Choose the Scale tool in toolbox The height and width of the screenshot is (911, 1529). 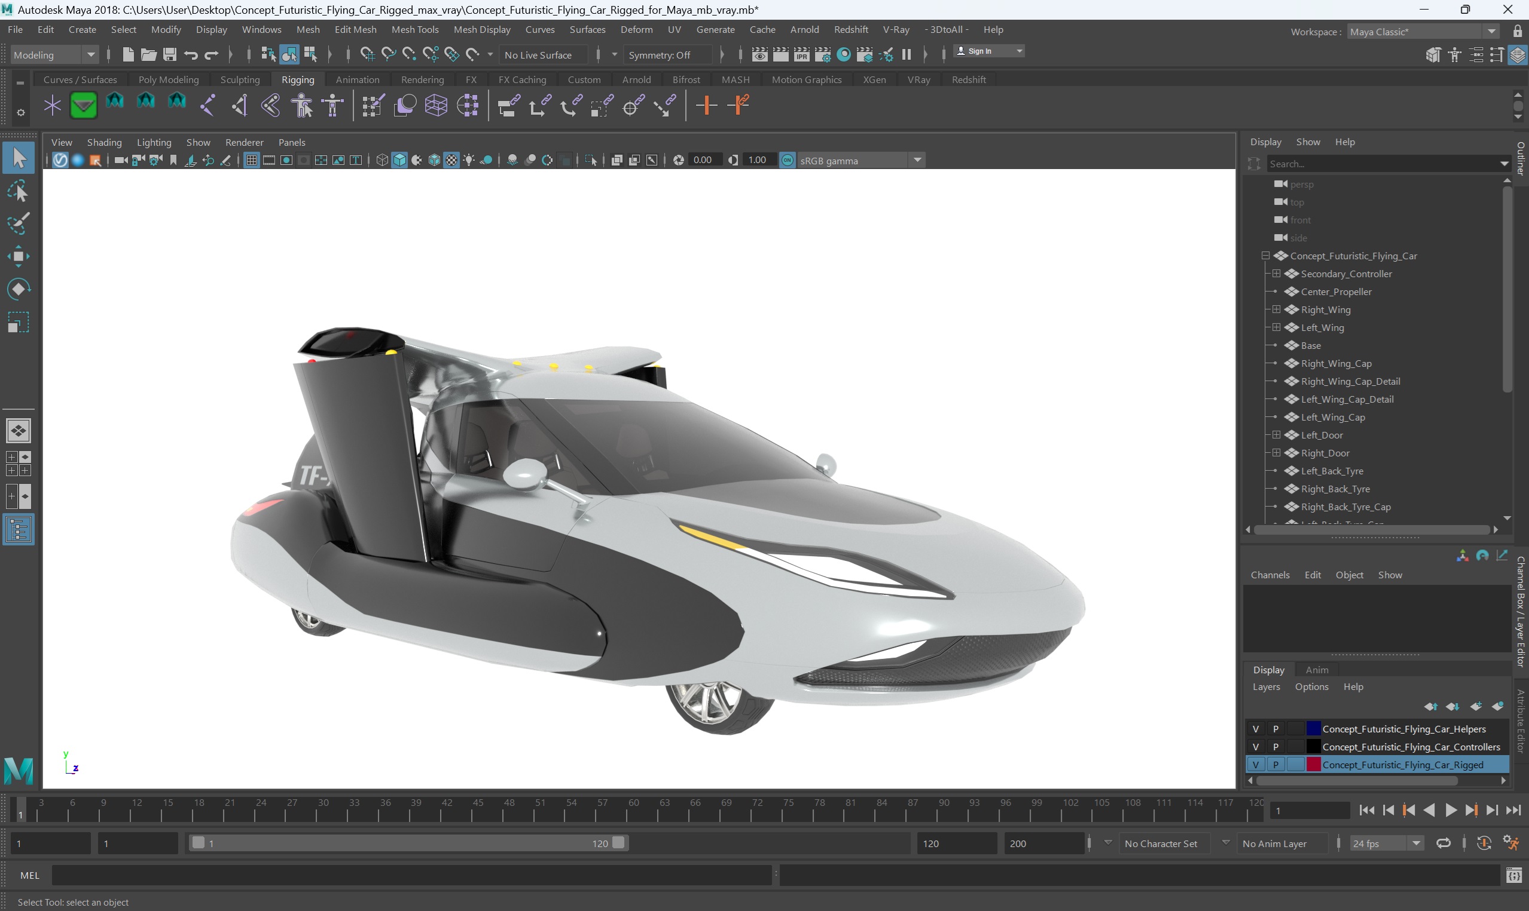19,321
